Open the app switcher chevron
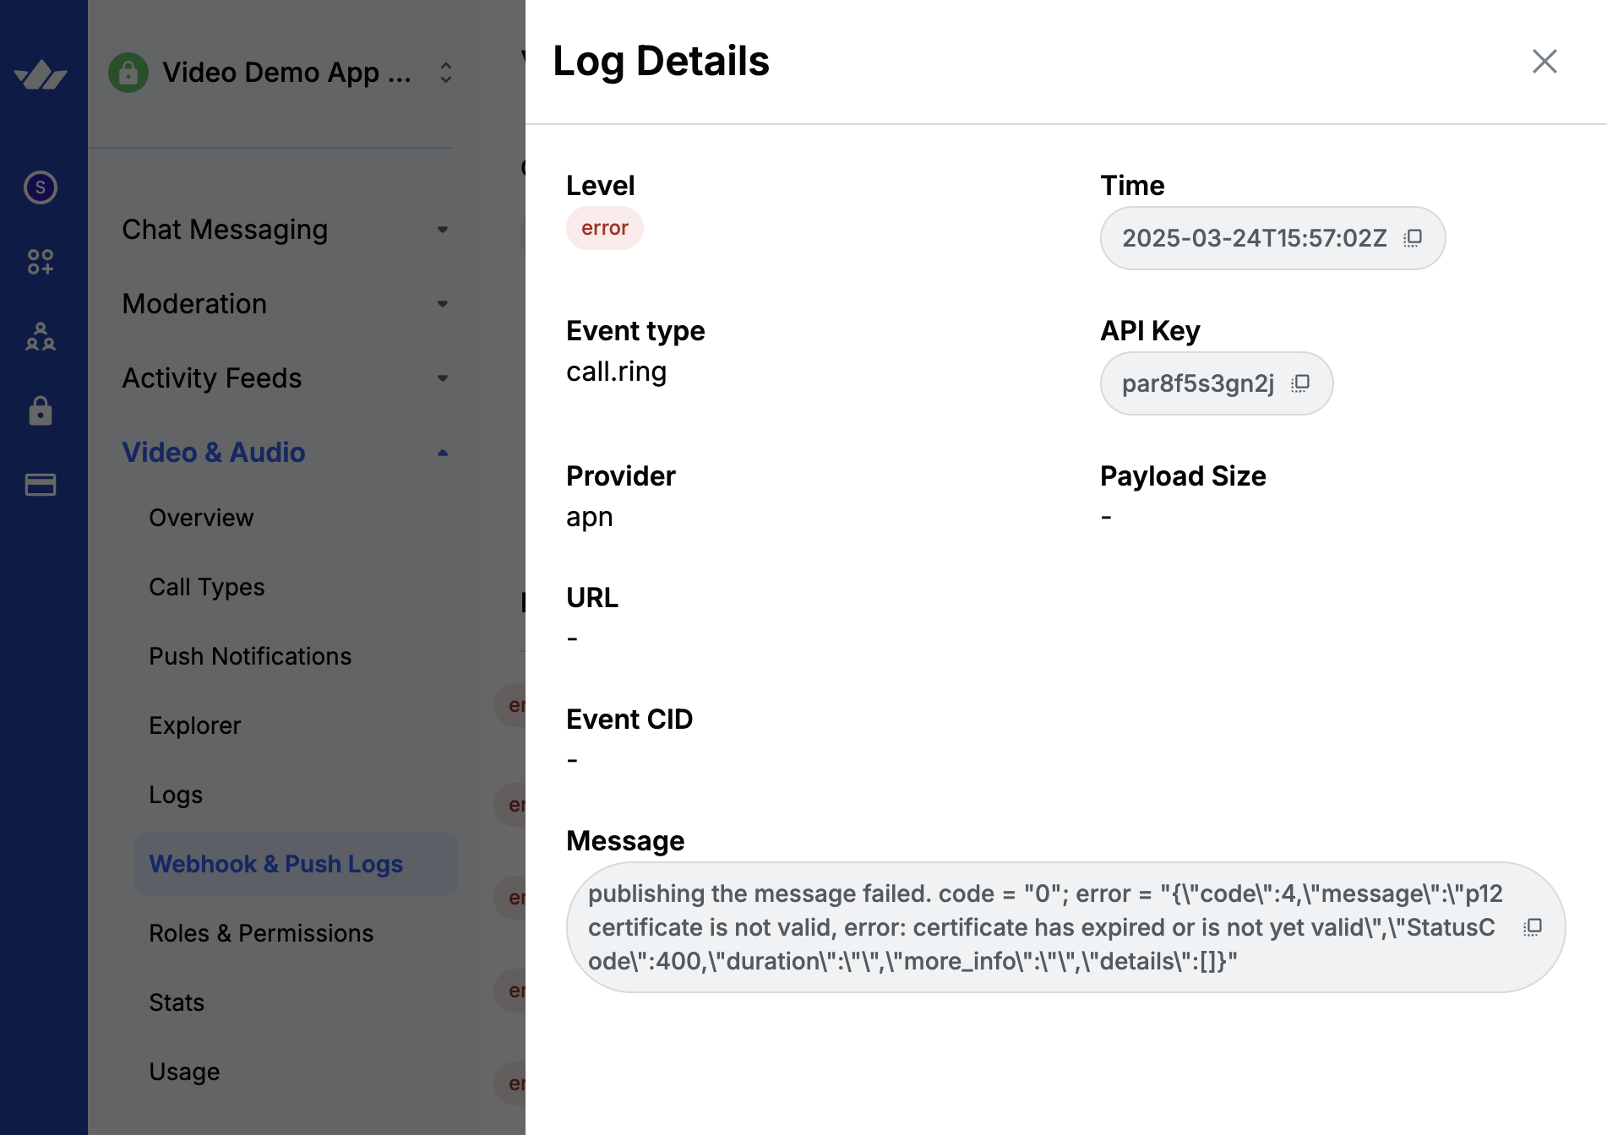 click(445, 73)
